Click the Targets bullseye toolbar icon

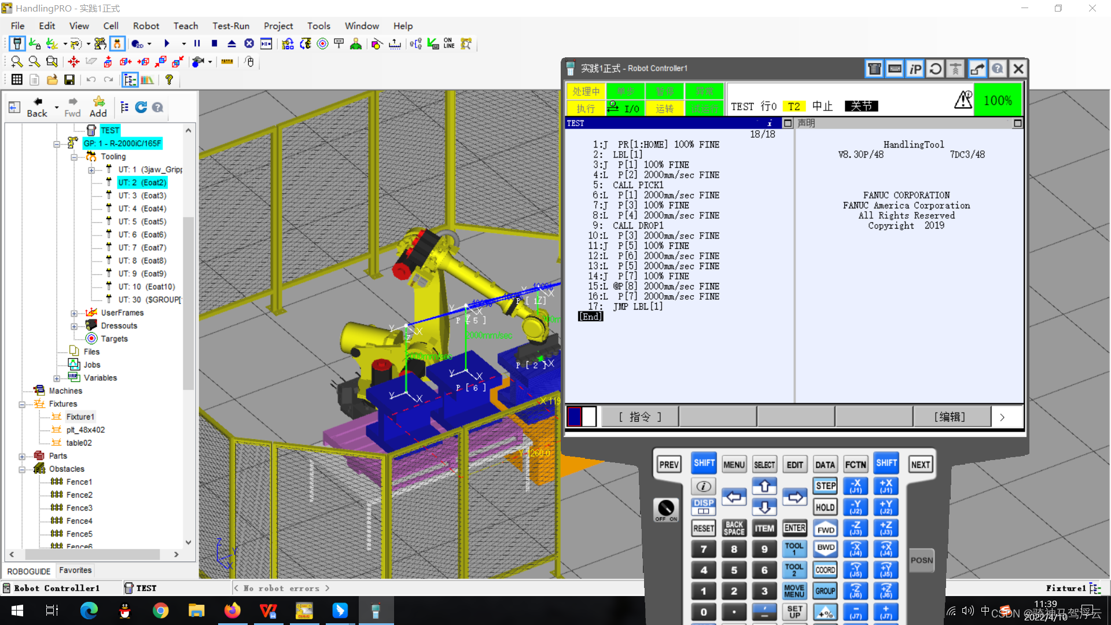tap(322, 43)
